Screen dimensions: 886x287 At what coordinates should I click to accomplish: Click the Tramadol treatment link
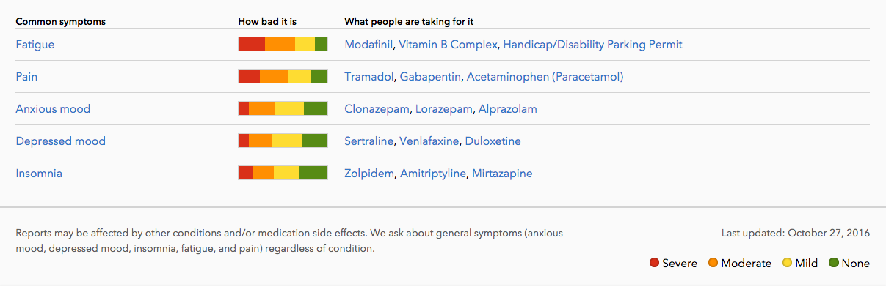pos(369,77)
